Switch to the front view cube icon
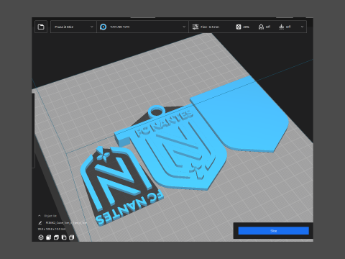 tap(49, 237)
